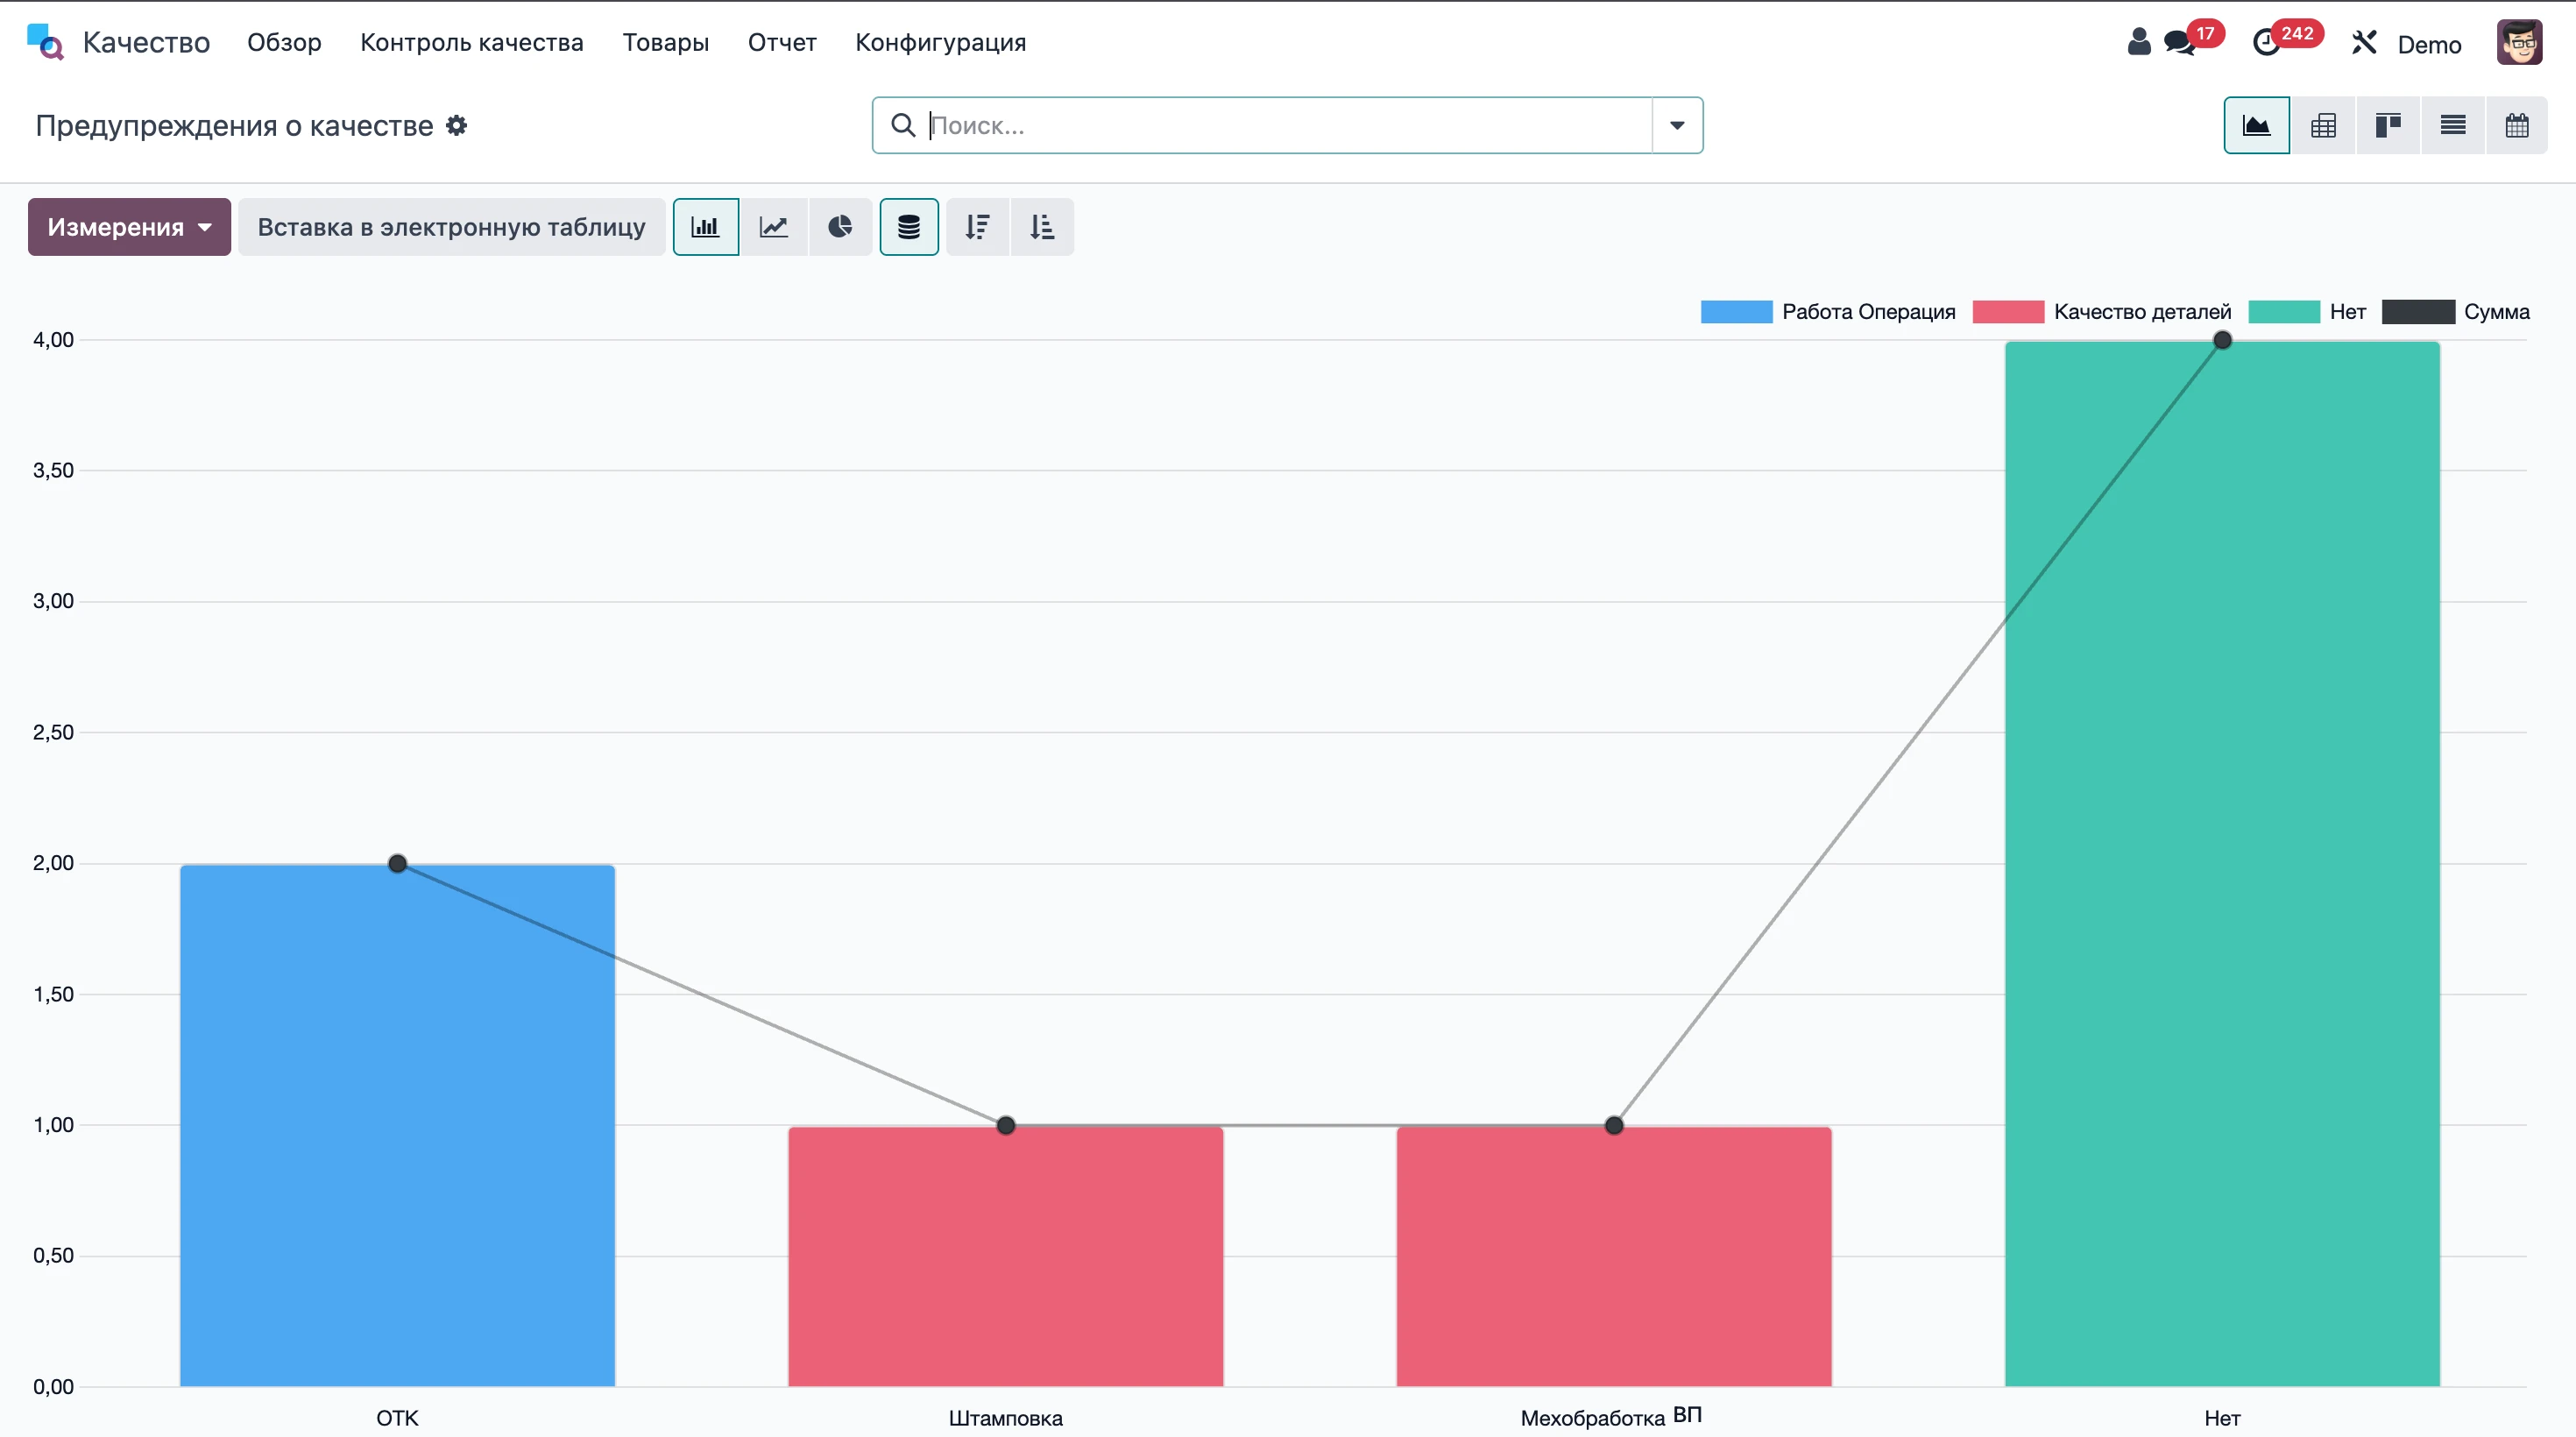This screenshot has width=2576, height=1437.
Task: Click the debug tools wrench icon
Action: [x=2364, y=43]
